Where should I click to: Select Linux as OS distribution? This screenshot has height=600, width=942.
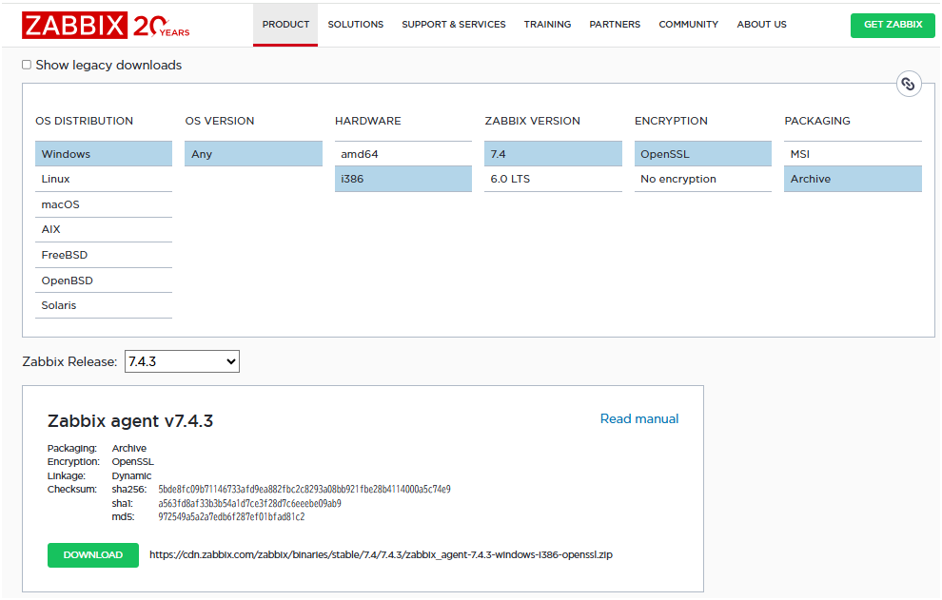click(x=56, y=179)
